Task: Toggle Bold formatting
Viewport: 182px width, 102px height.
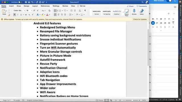Action: click(15, 15)
